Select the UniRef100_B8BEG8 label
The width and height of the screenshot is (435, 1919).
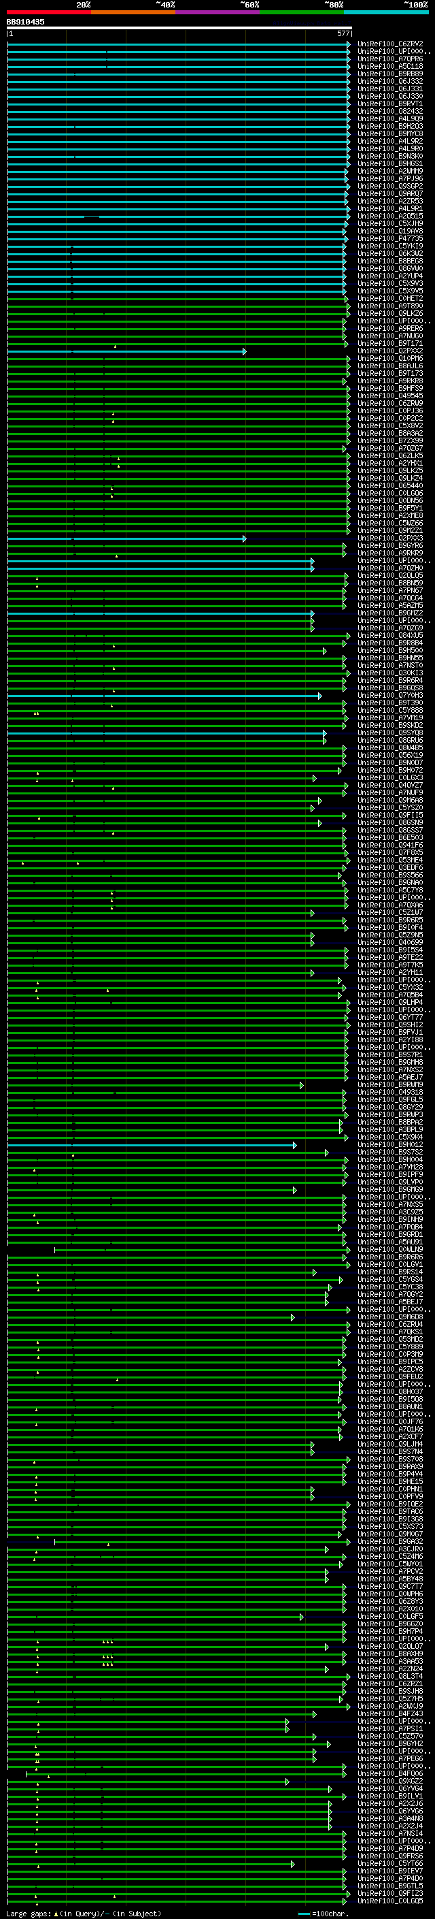click(x=390, y=261)
